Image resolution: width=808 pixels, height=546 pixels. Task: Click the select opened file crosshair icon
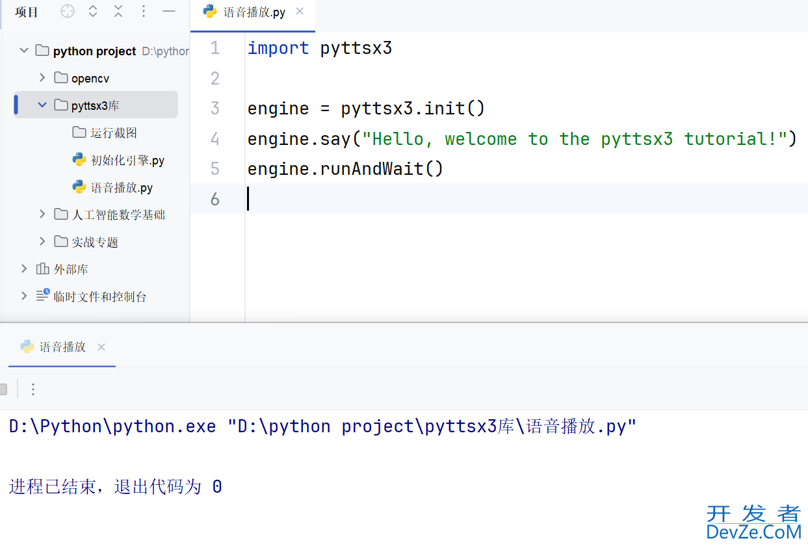click(x=68, y=12)
